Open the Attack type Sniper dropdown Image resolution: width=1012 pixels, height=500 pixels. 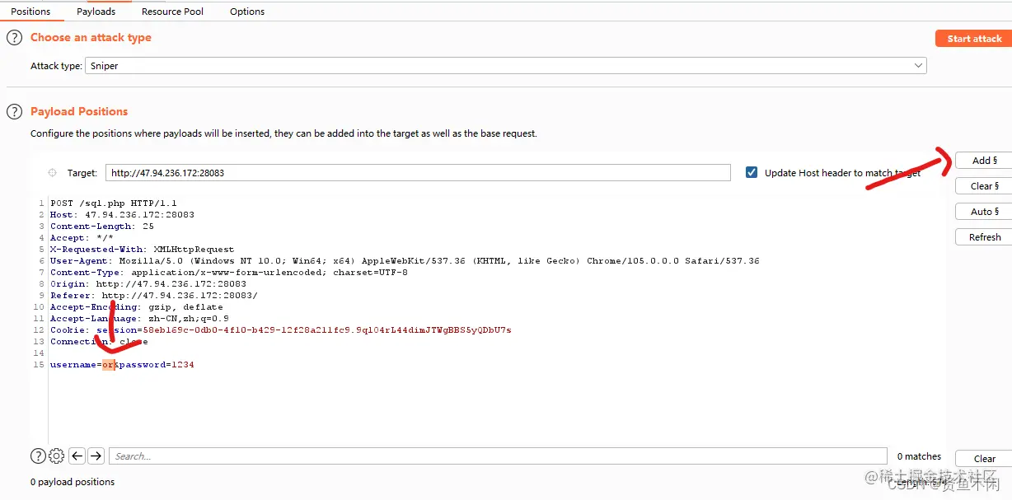pos(506,66)
